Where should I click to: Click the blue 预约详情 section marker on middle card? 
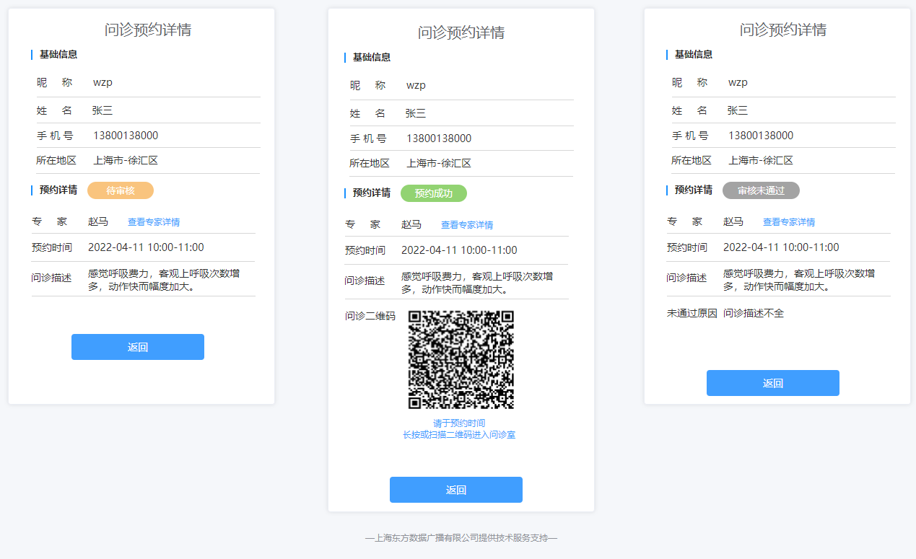[344, 193]
